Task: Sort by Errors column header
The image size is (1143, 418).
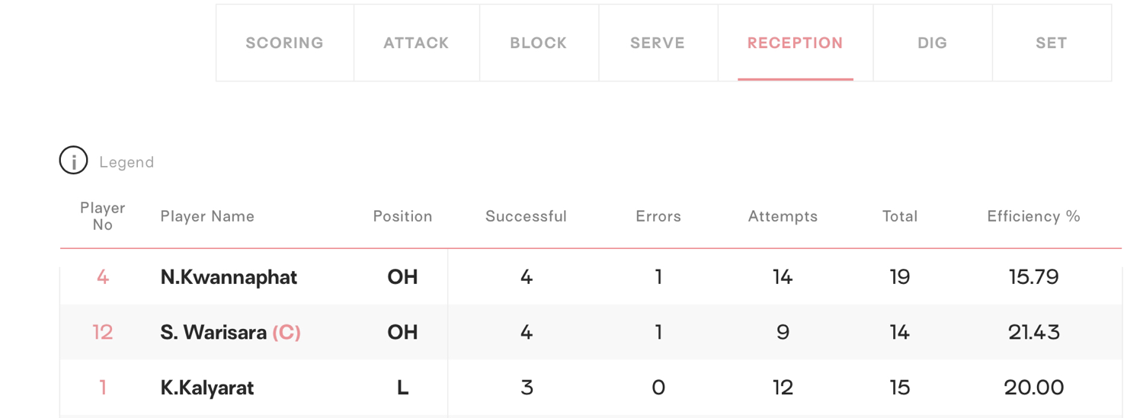Action: click(x=658, y=216)
